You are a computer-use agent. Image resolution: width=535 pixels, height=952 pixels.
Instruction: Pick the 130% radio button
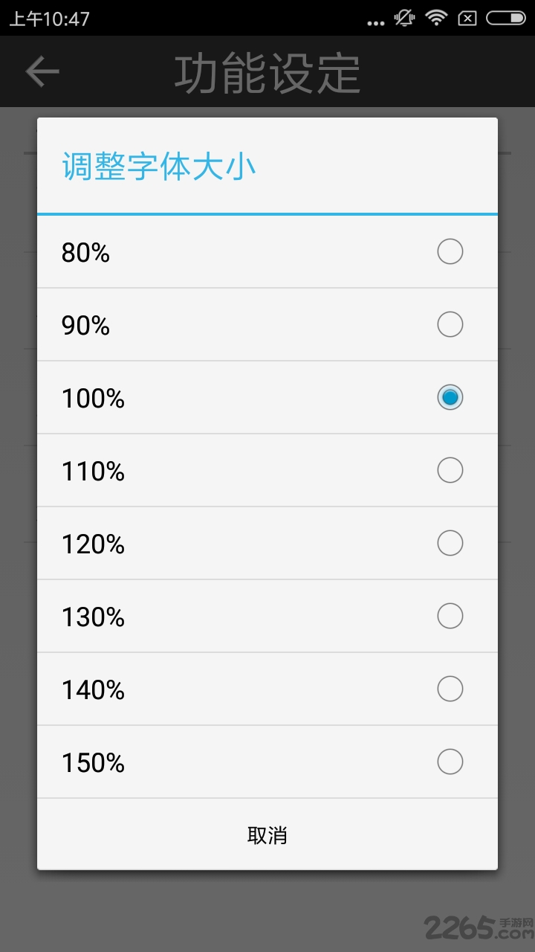450,617
